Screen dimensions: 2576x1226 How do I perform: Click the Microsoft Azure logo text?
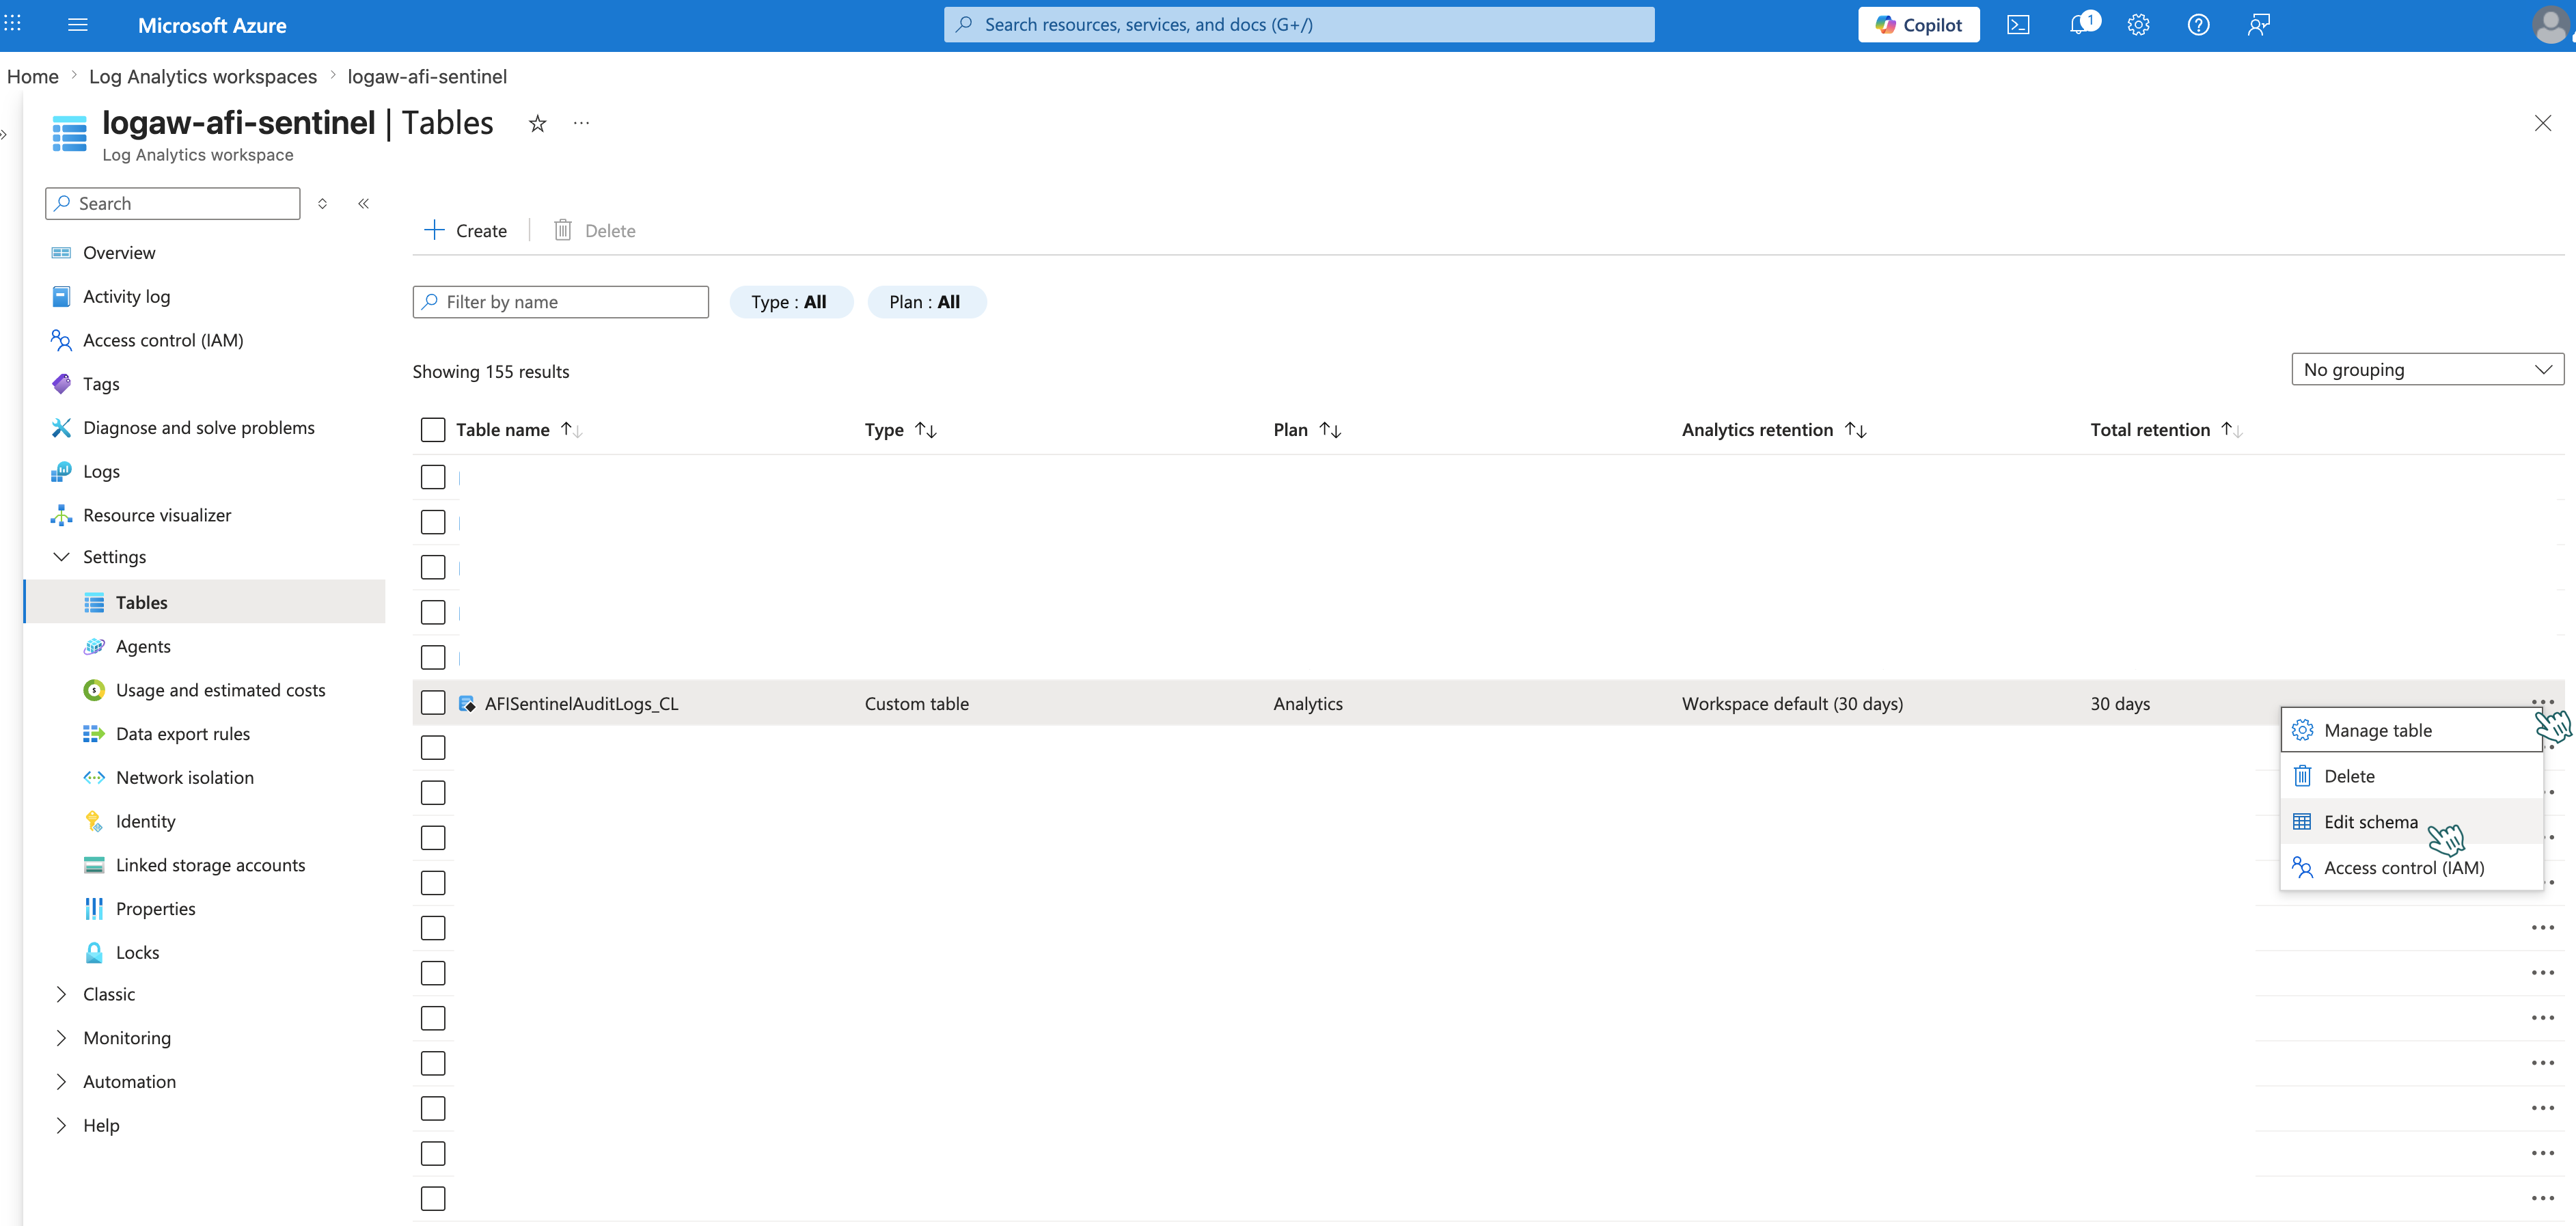212,26
